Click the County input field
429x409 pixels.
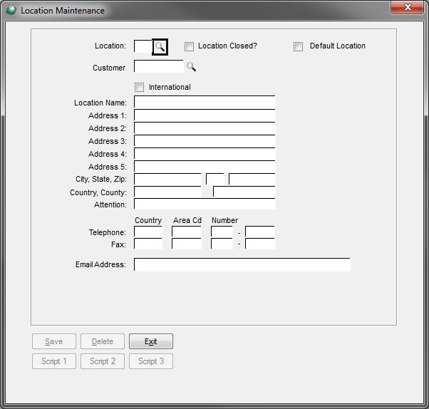pyautogui.click(x=244, y=192)
